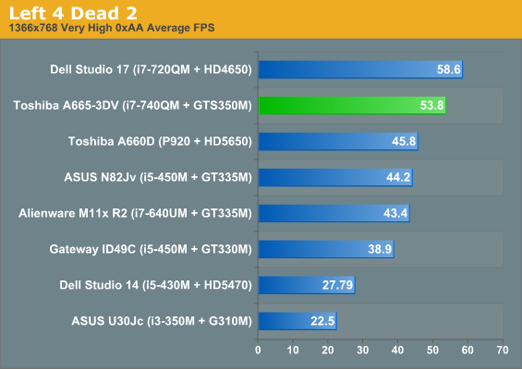522x369 pixels.
Task: Click the axis label 20
Action: pos(328,350)
